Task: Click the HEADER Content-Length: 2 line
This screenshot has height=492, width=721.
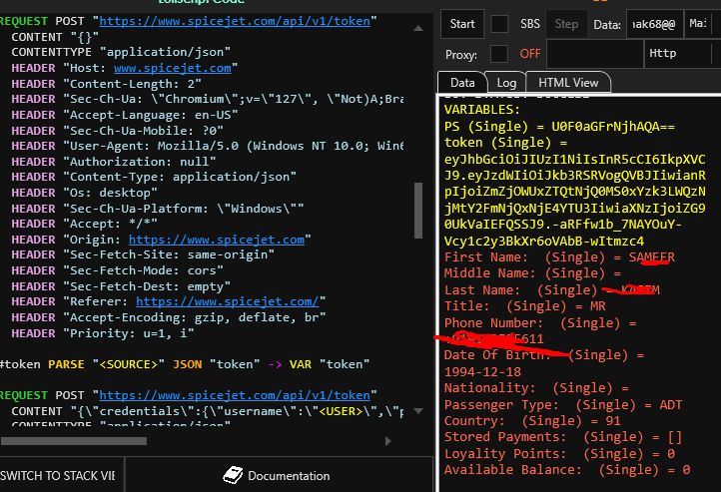Action: [106, 84]
